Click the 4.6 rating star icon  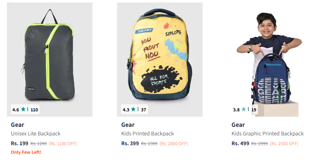pos(23,109)
